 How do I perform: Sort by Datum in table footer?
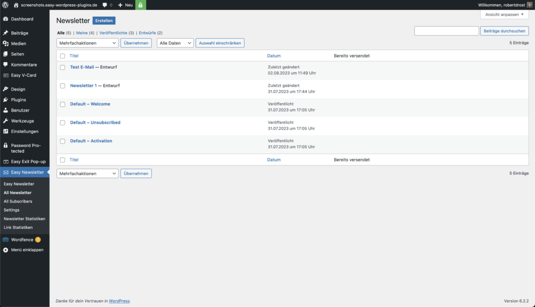coord(274,159)
